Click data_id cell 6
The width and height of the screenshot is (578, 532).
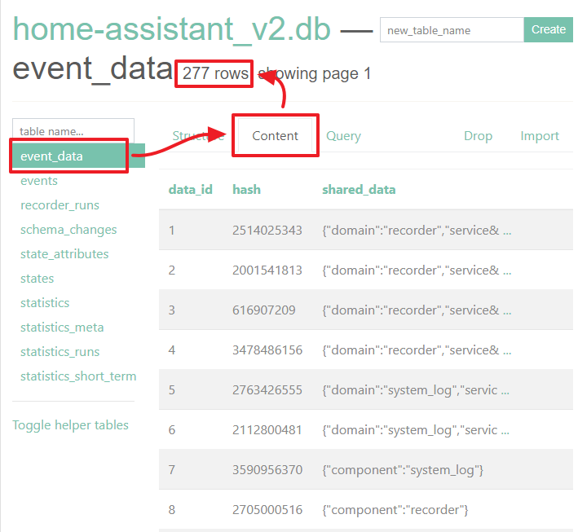[172, 430]
